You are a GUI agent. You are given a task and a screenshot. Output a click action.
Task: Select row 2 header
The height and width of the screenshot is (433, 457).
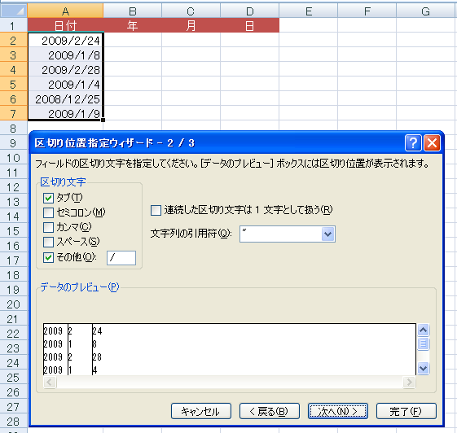13,40
